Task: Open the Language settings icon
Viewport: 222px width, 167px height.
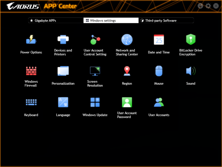Action: (63, 102)
